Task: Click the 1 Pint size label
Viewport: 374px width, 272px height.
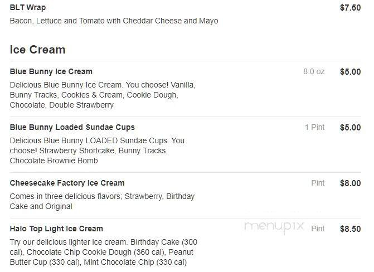Action: [x=314, y=127]
